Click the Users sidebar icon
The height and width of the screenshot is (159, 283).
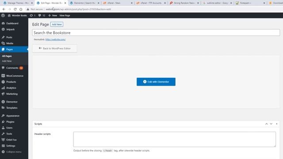tap(3, 128)
